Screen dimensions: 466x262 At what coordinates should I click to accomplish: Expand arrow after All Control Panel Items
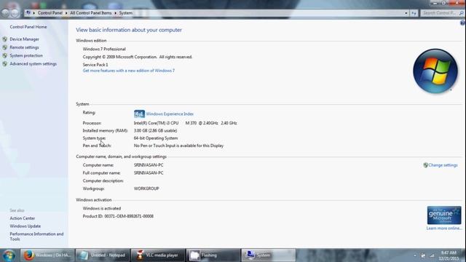(115, 13)
